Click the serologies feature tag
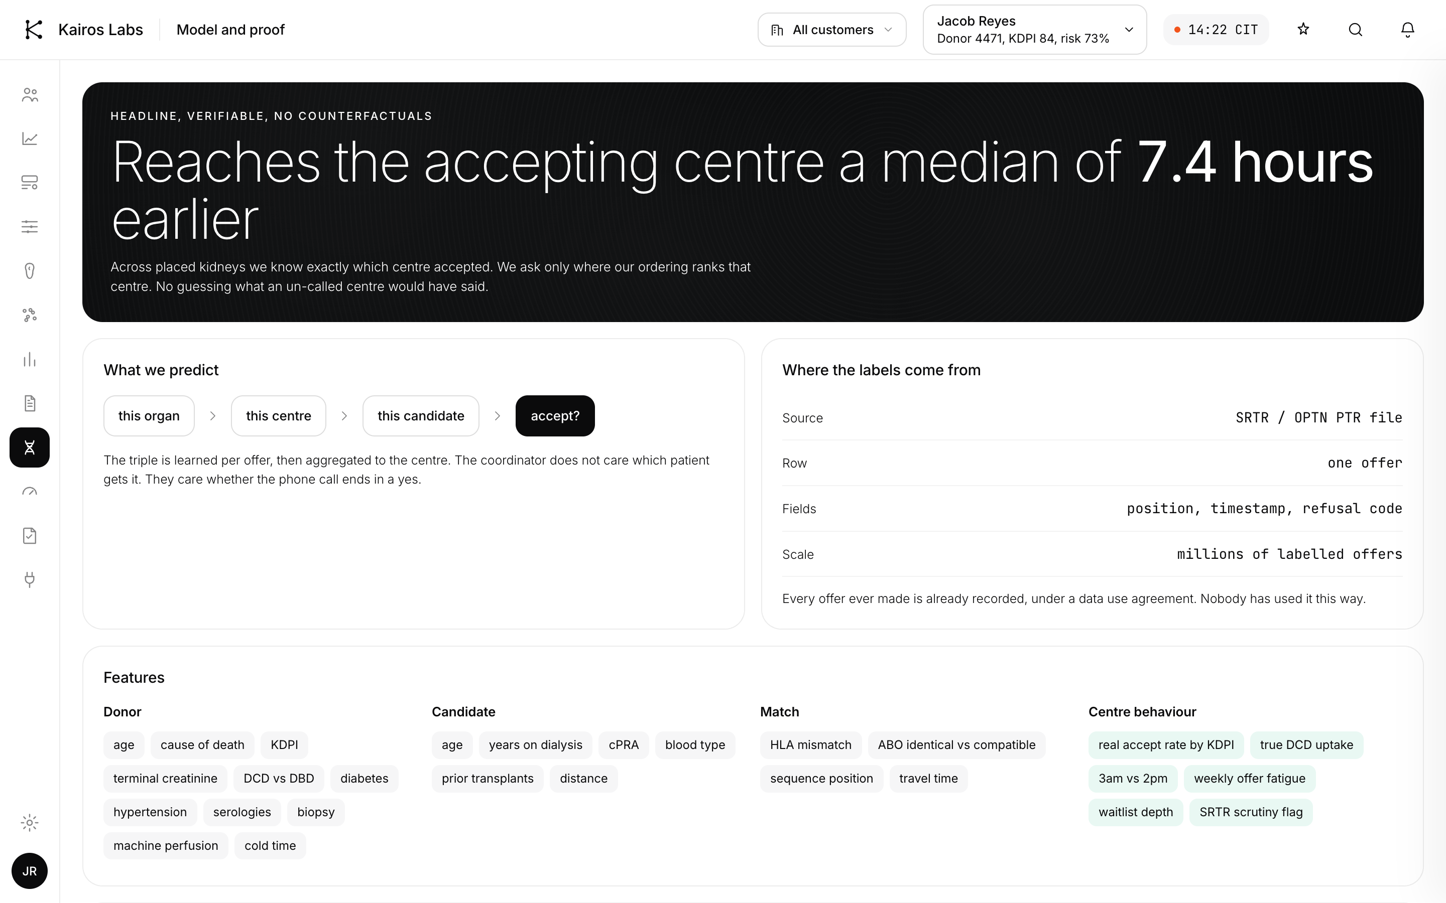Image resolution: width=1446 pixels, height=903 pixels. tap(242, 812)
